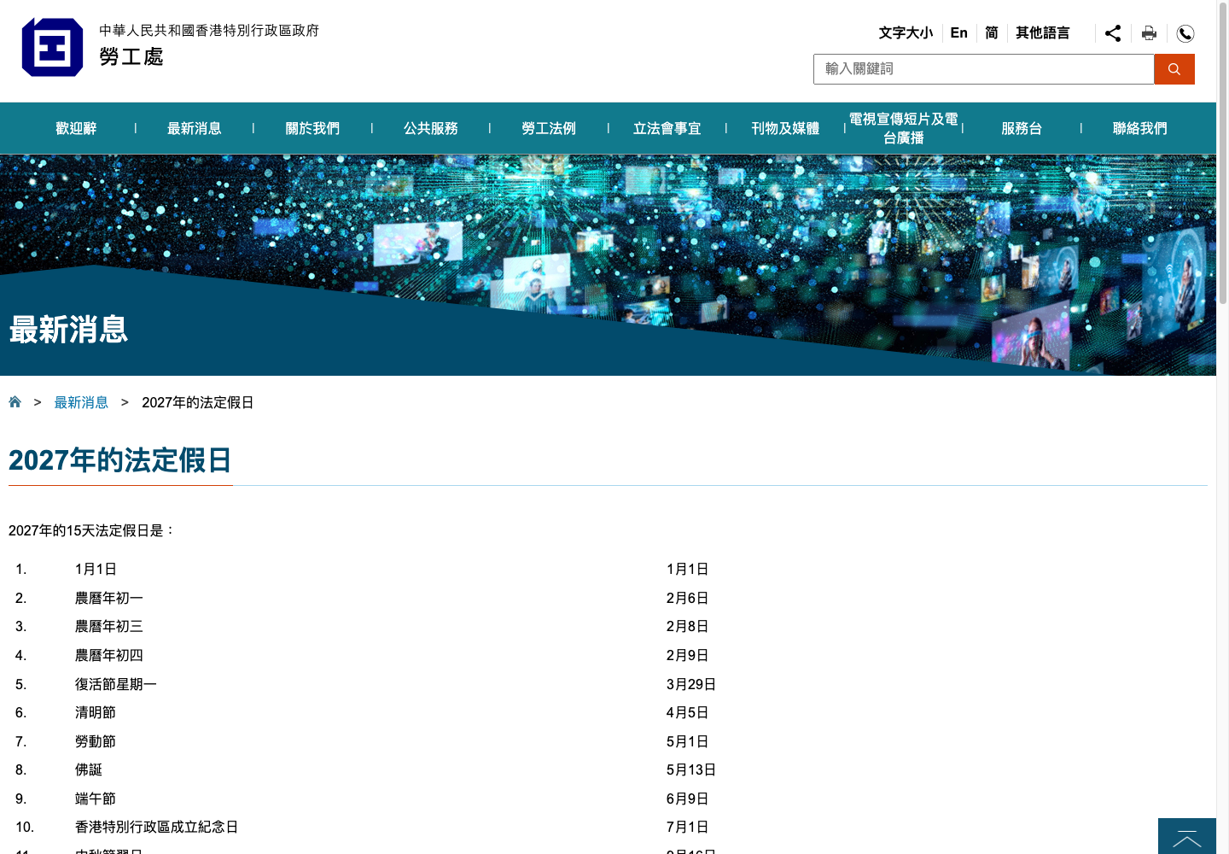
Task: Open the 刊物及媒體 menu
Action: (x=785, y=128)
